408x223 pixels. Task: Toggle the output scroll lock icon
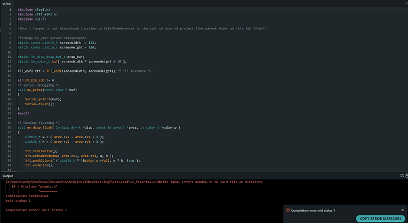407,176
